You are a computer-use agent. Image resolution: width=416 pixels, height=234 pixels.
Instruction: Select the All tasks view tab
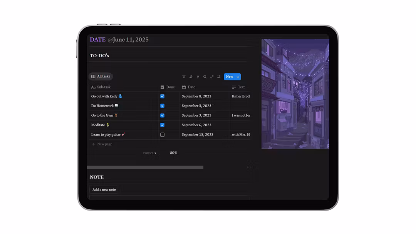click(101, 77)
